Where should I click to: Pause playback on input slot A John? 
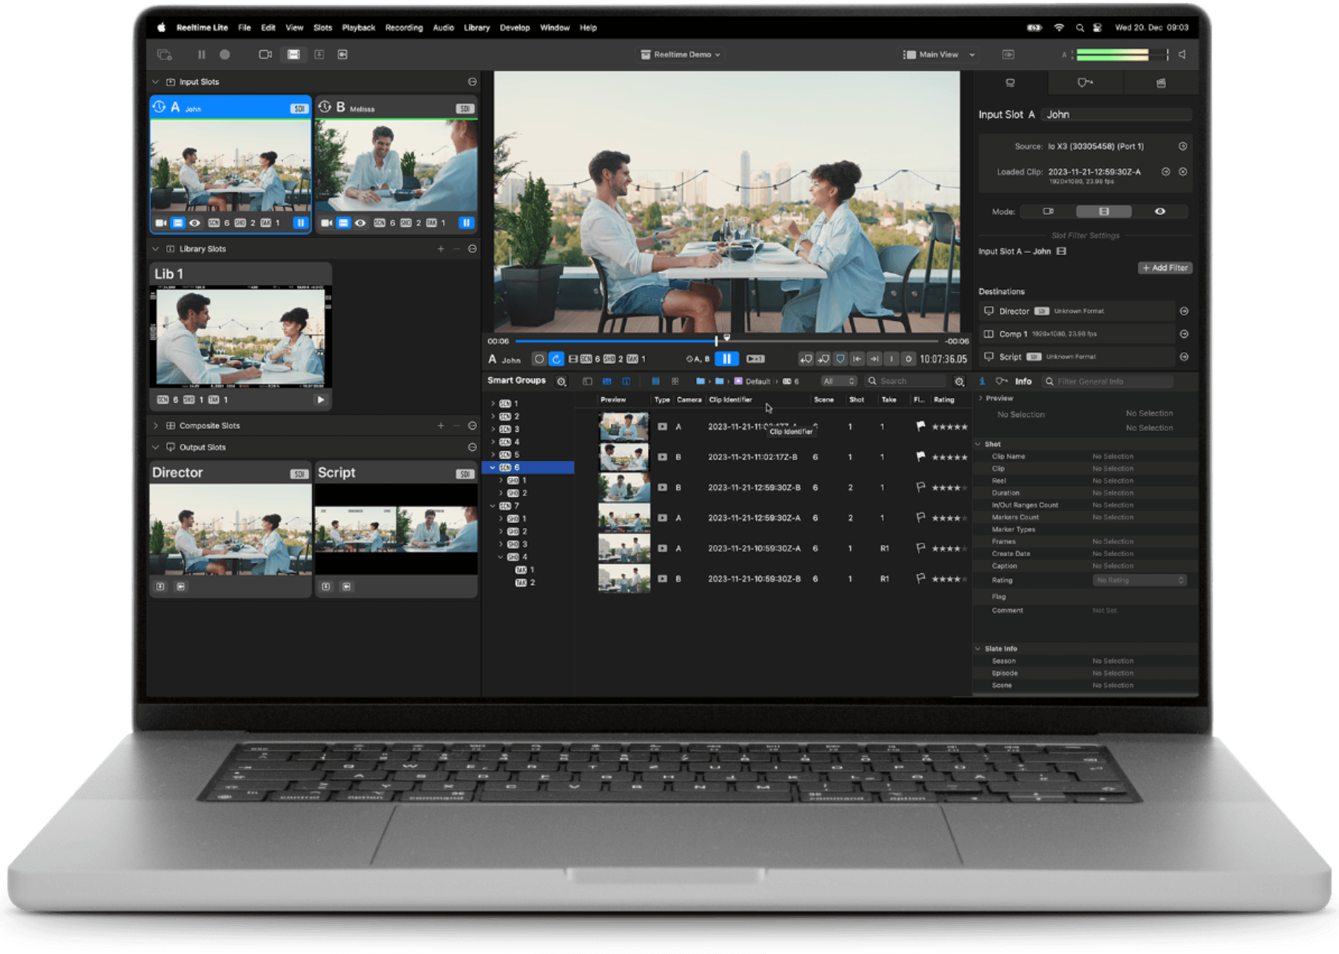[x=301, y=222]
